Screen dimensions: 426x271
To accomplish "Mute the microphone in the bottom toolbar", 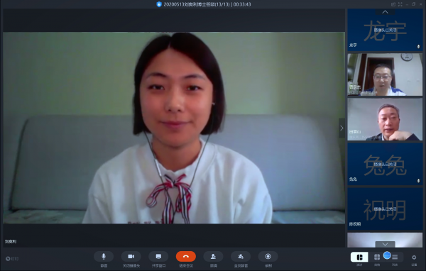I will tap(104, 256).
